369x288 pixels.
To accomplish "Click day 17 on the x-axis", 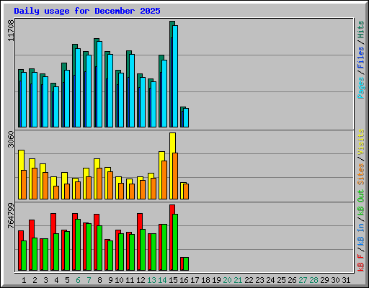I will click(x=195, y=280).
